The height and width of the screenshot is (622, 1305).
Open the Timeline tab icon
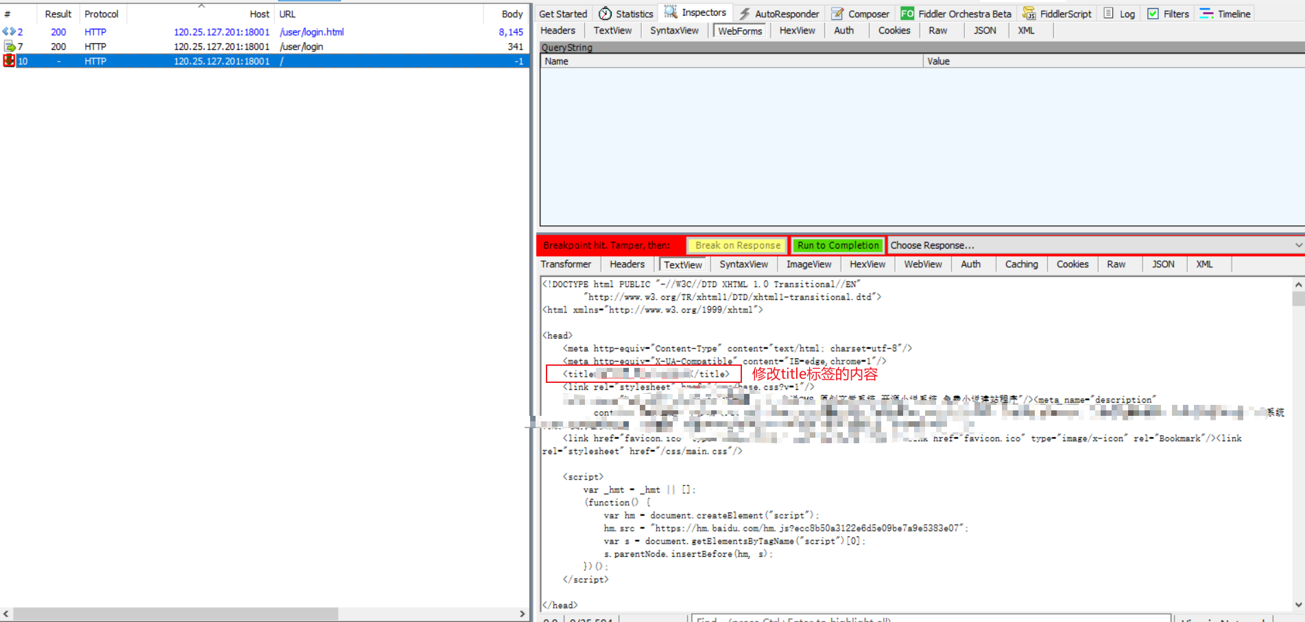(1206, 14)
